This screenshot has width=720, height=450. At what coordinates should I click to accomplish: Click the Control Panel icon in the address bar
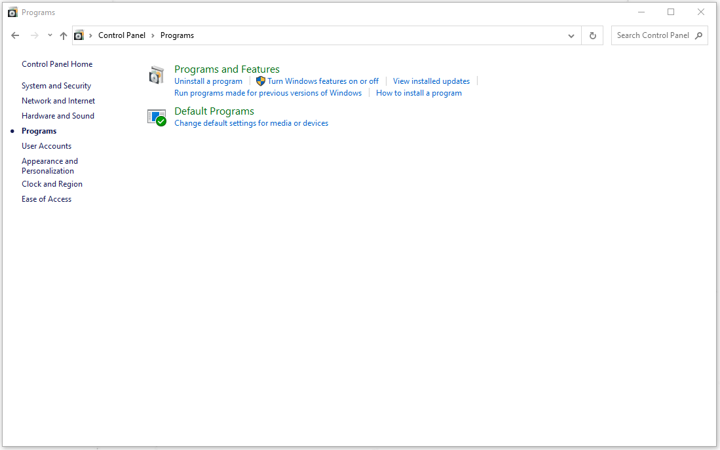click(79, 35)
